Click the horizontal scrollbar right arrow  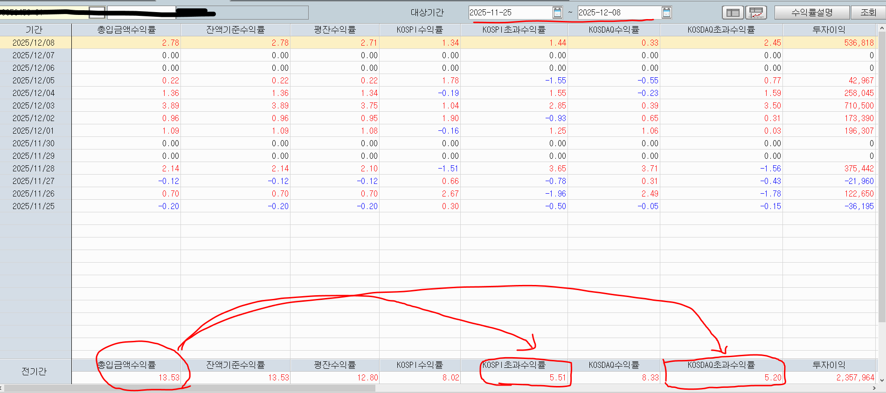pos(875,388)
